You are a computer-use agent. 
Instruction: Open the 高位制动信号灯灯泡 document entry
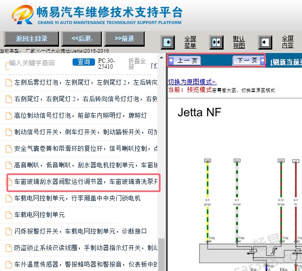80,116
